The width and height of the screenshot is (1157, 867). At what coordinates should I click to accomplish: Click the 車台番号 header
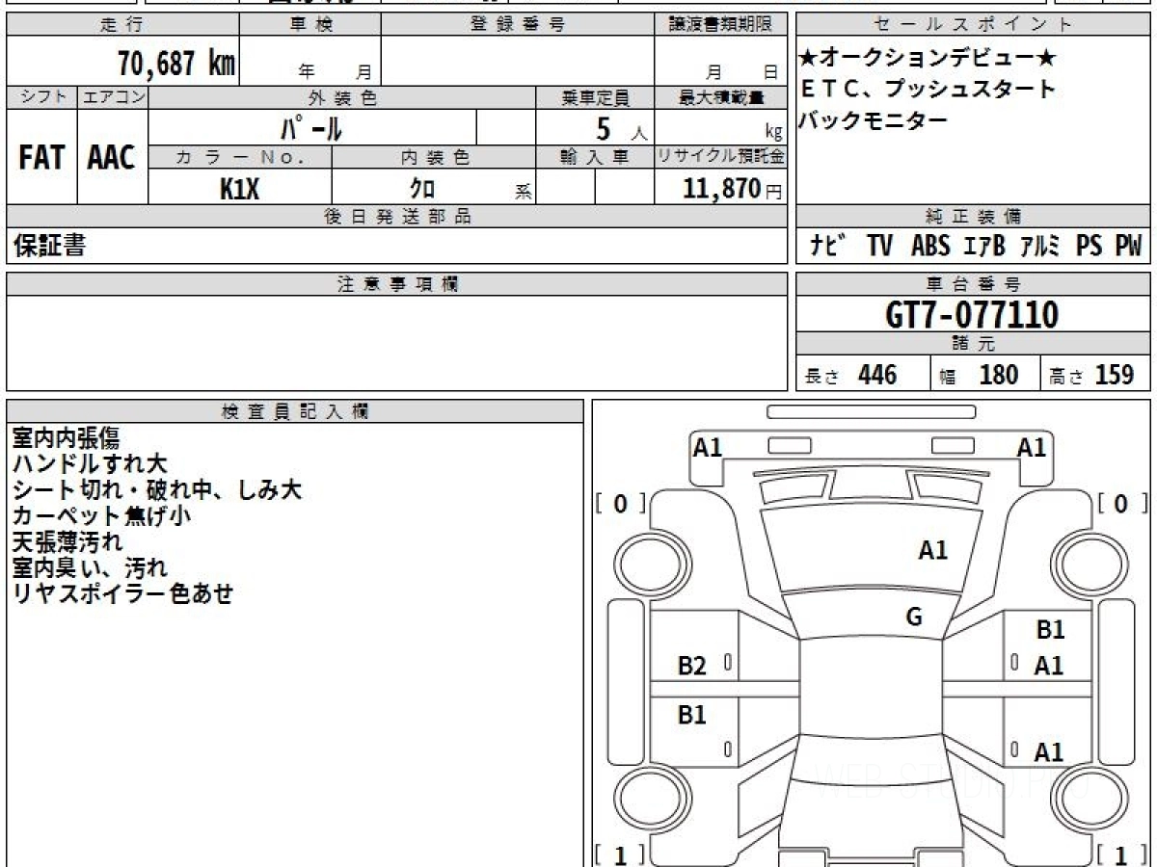(974, 284)
